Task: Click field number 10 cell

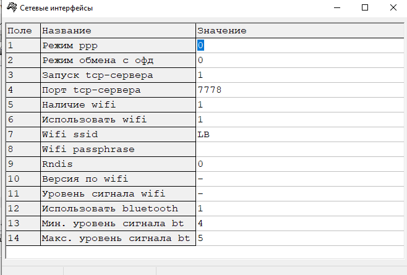Action: click(23, 179)
